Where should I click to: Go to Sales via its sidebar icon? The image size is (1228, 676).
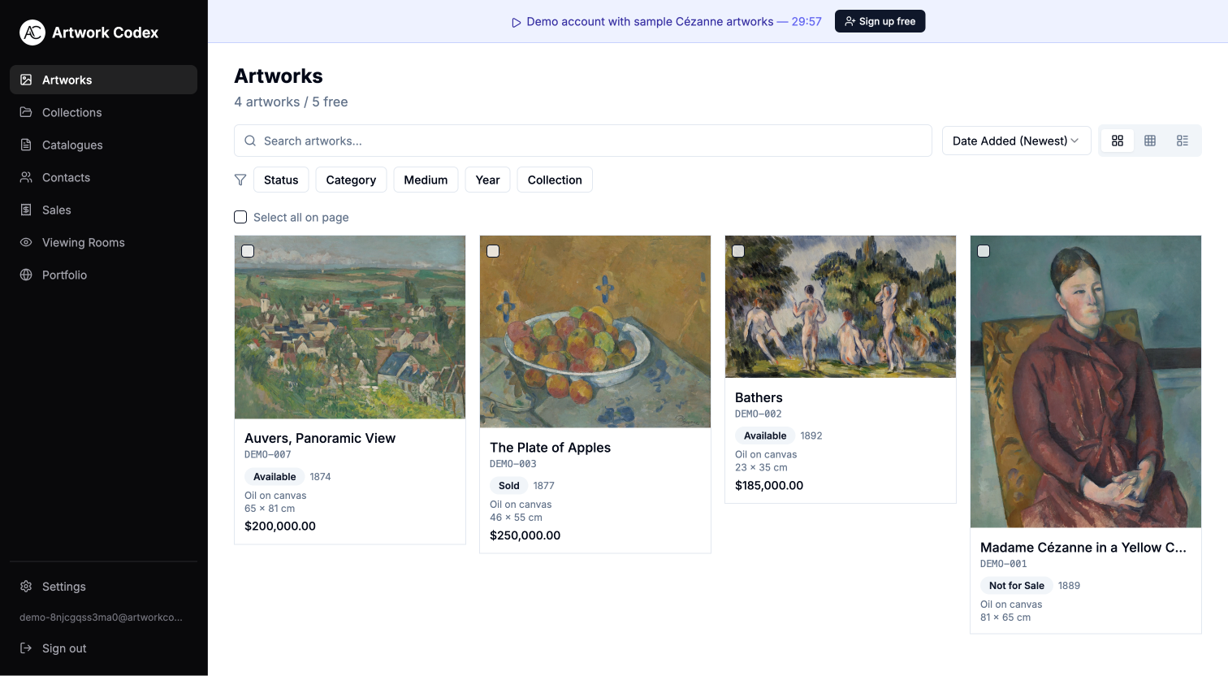(x=25, y=210)
